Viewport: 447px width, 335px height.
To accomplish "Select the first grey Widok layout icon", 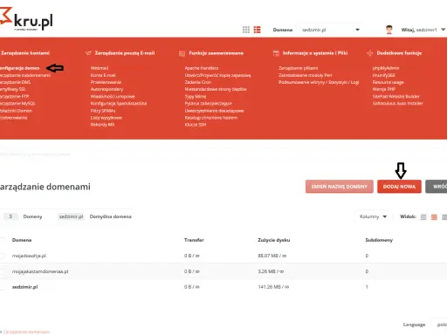I will (x=423, y=217).
